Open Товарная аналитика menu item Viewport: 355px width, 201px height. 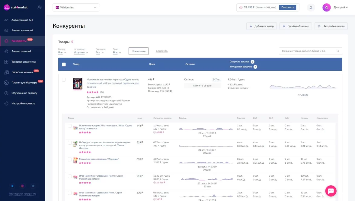(x=24, y=62)
